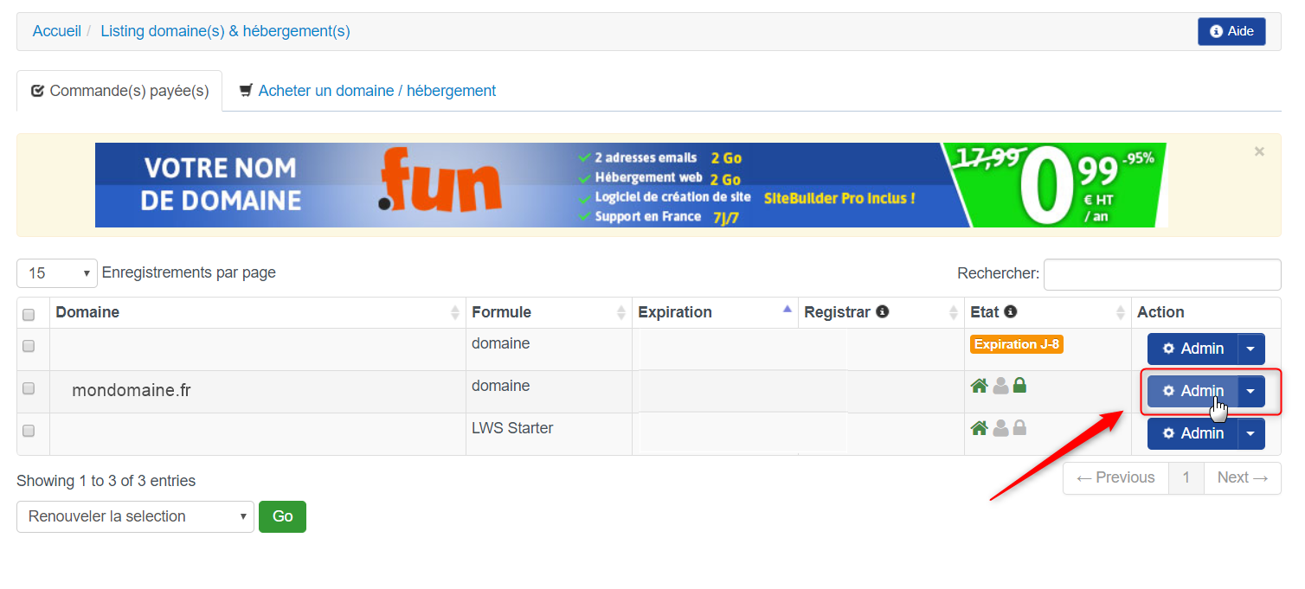This screenshot has height=589, width=1305.
Task: Click Next pagination button
Action: click(1243, 477)
